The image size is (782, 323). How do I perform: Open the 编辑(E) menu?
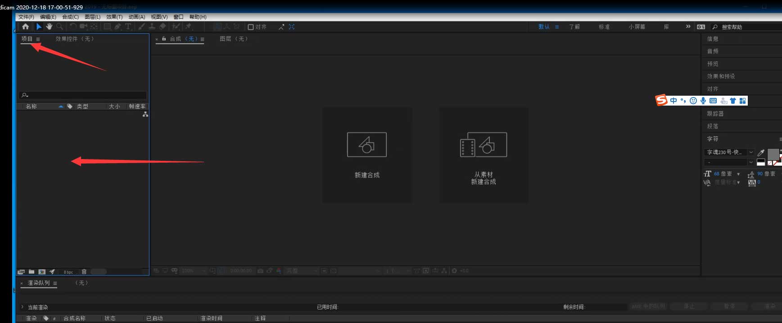click(x=48, y=17)
